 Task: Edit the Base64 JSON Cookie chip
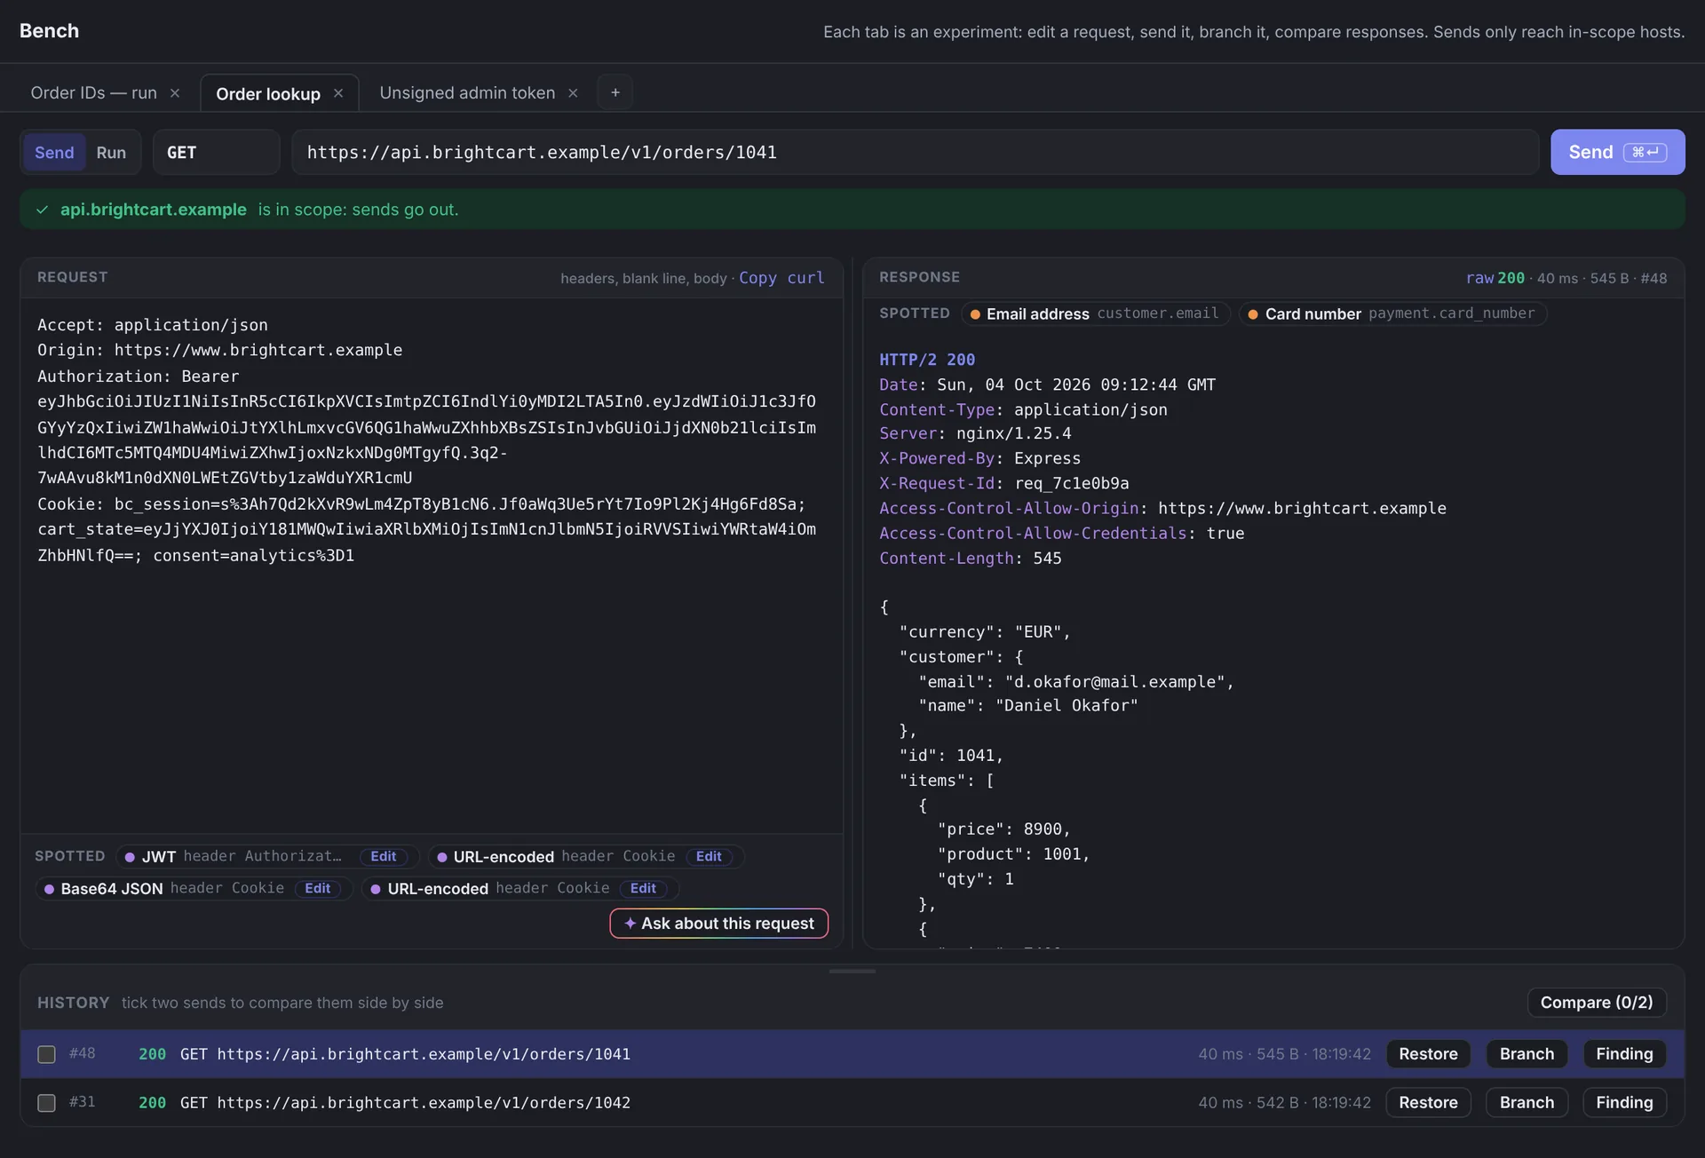pyautogui.click(x=318, y=888)
